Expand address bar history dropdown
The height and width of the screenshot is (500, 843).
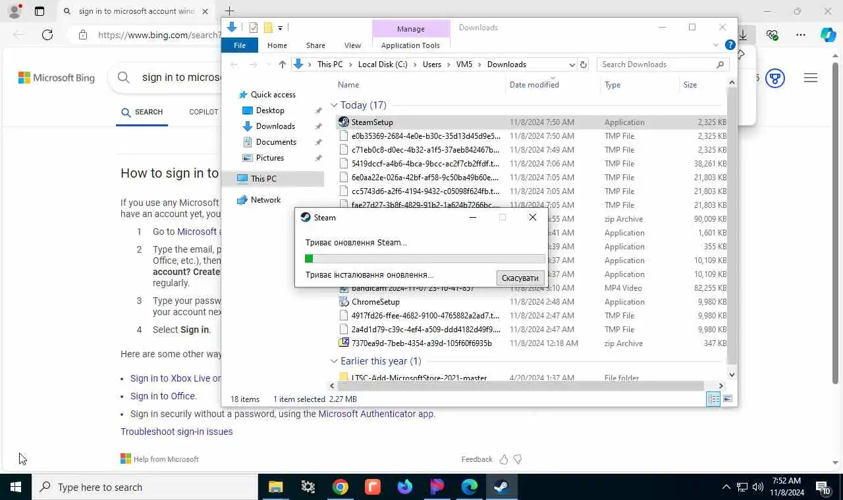pos(572,64)
